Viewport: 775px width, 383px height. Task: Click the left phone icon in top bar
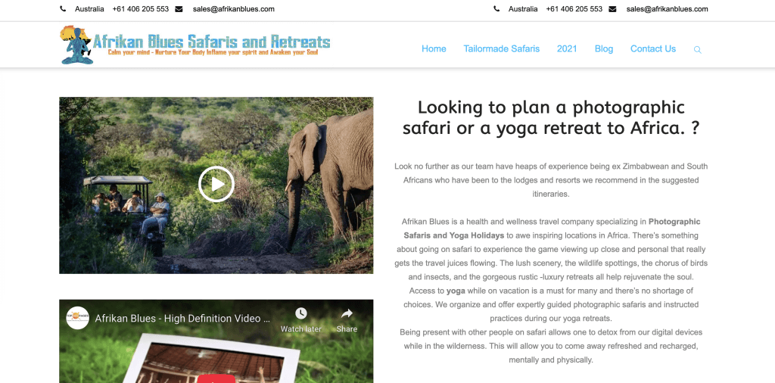coord(63,9)
